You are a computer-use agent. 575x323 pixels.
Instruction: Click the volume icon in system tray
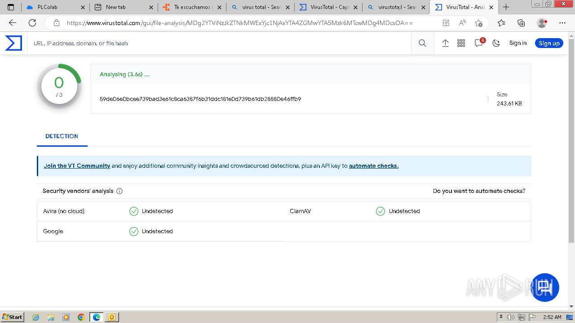pyautogui.click(x=511, y=317)
